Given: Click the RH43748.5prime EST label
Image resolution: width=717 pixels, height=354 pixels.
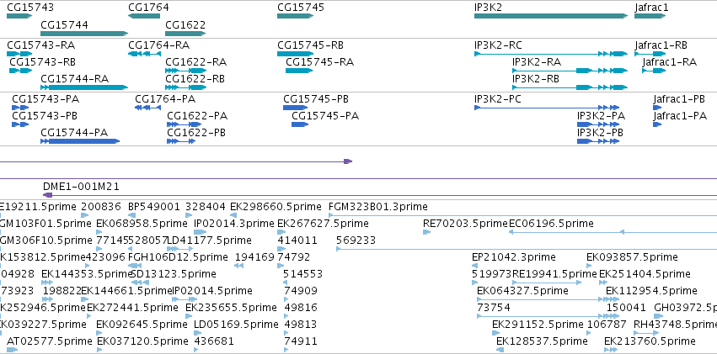Looking at the screenshot, I should click(675, 325).
